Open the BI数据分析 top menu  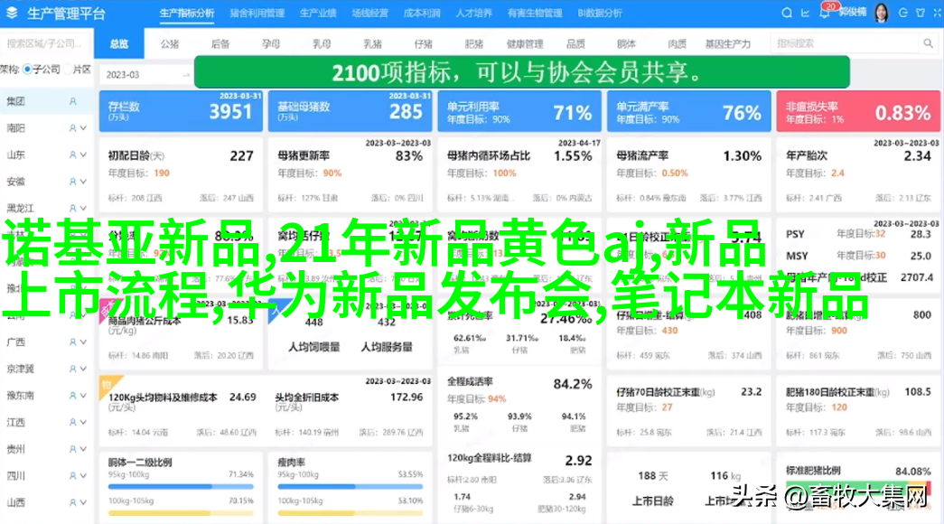(x=600, y=13)
